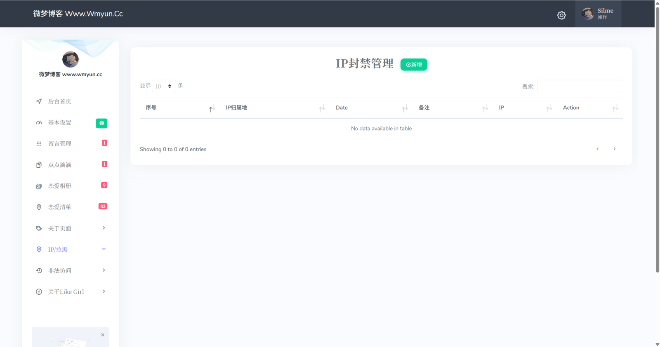Click the red badge on 点点滴滴
This screenshot has width=660, height=347.
104,164
